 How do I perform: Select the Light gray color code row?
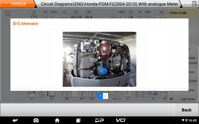point(182,99)
